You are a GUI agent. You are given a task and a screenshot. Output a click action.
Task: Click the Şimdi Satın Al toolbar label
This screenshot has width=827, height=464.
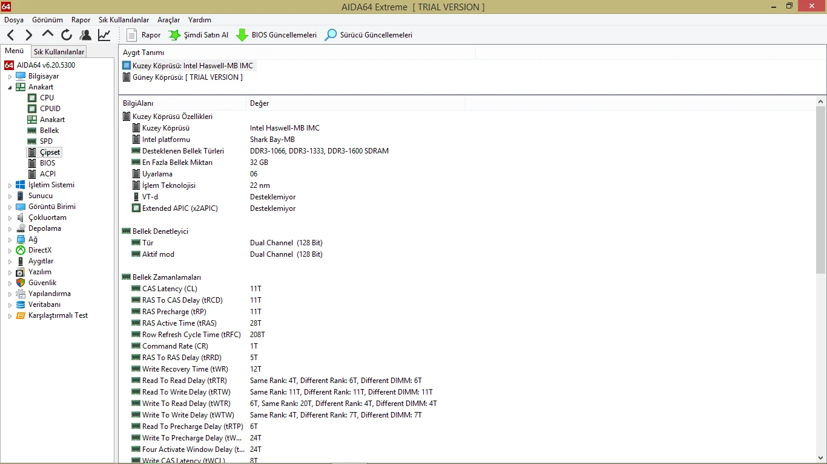tap(206, 35)
